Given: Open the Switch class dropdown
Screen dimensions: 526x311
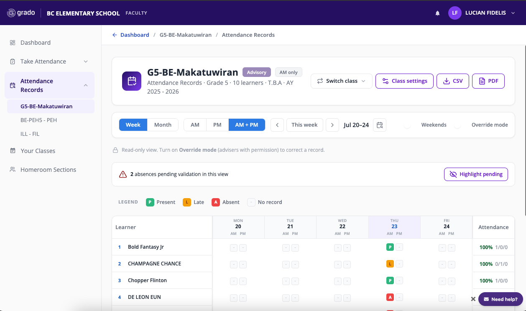Looking at the screenshot, I should coord(342,81).
